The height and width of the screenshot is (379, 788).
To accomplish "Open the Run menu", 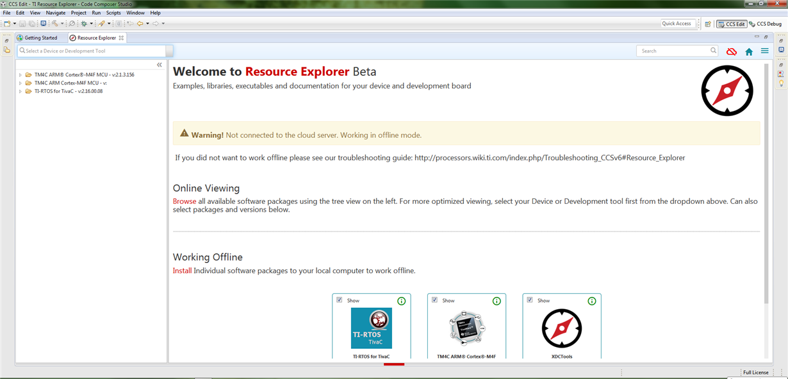I will (x=96, y=13).
